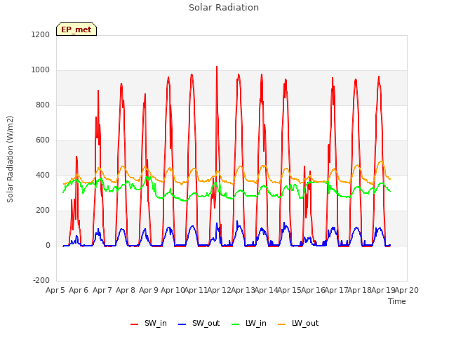Click the Apr 17 x-axis label
This screenshot has height=337, width=449.
tap(336, 290)
